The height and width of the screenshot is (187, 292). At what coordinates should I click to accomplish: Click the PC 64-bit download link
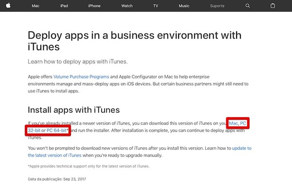click(x=56, y=130)
